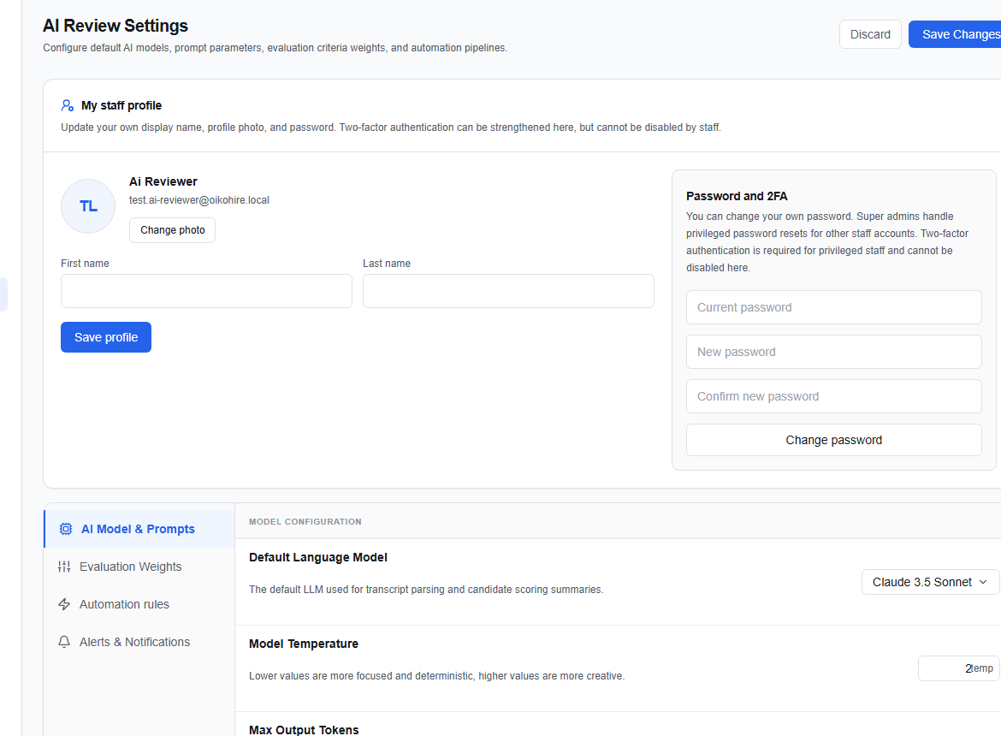
Task: Click the Save Changes button
Action: 955,34
